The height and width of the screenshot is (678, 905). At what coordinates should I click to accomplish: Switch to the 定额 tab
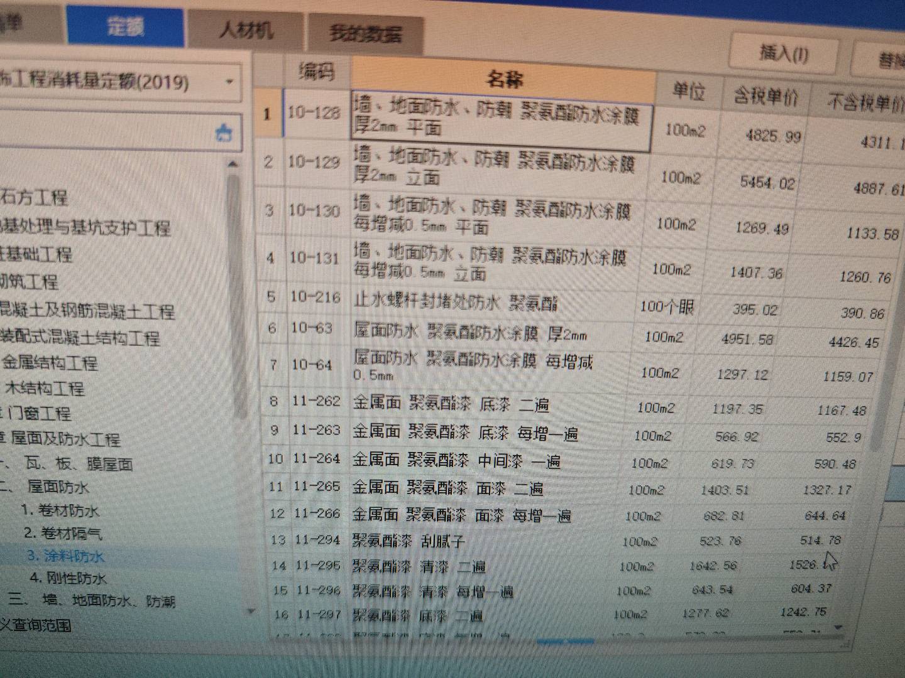click(124, 26)
